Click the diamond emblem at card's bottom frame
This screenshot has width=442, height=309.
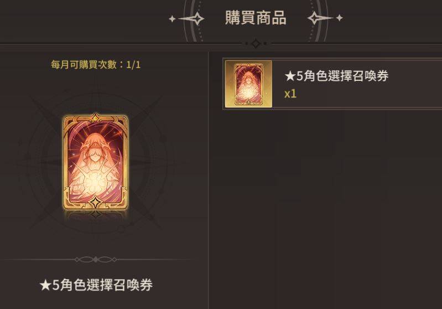click(95, 202)
